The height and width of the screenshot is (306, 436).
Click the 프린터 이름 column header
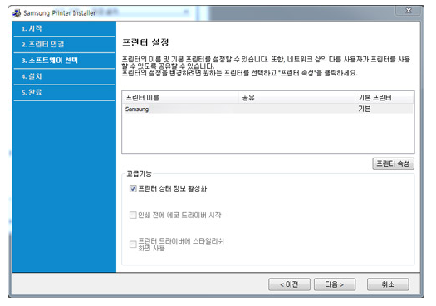180,98
